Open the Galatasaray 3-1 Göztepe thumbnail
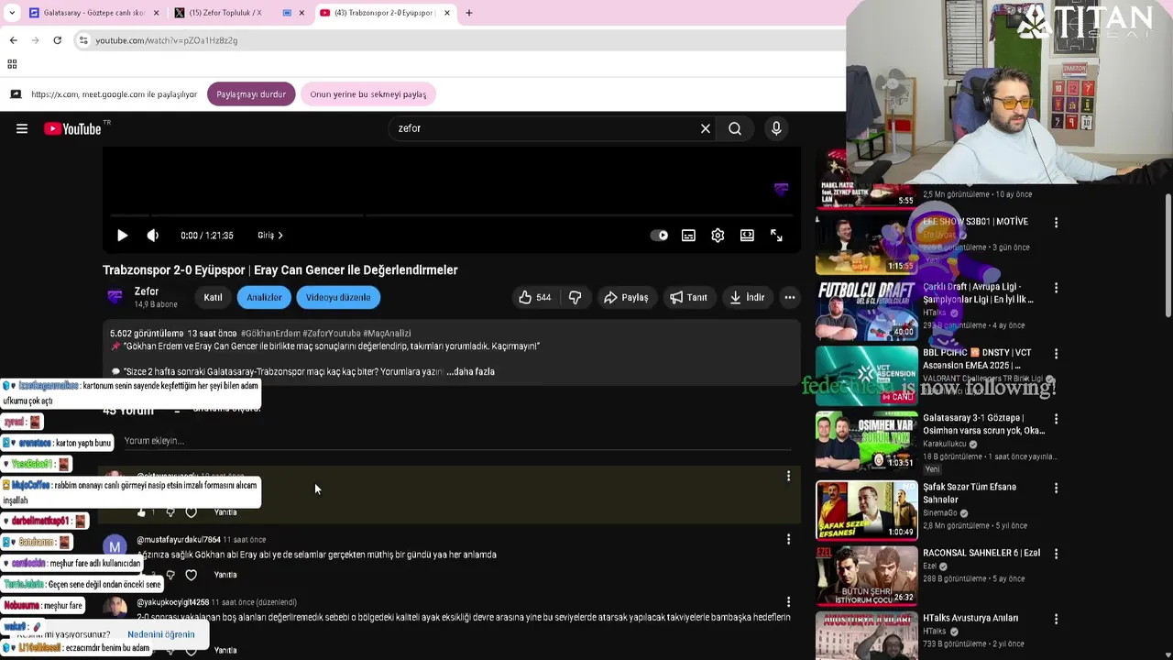 (866, 440)
